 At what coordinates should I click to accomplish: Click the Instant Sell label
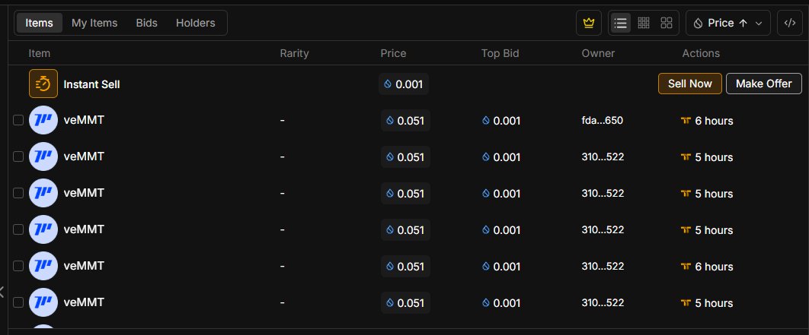click(91, 84)
